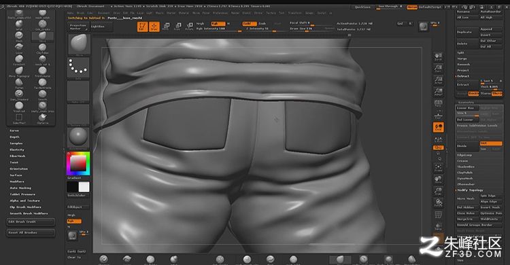This screenshot has height=265, width=510.
Task: Choose the SelectRect brush
Action: coord(19,118)
